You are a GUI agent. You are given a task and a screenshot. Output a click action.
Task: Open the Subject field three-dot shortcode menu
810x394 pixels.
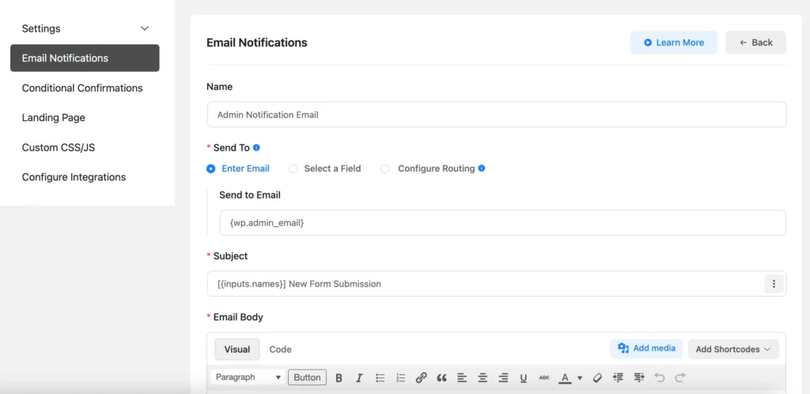pos(774,283)
